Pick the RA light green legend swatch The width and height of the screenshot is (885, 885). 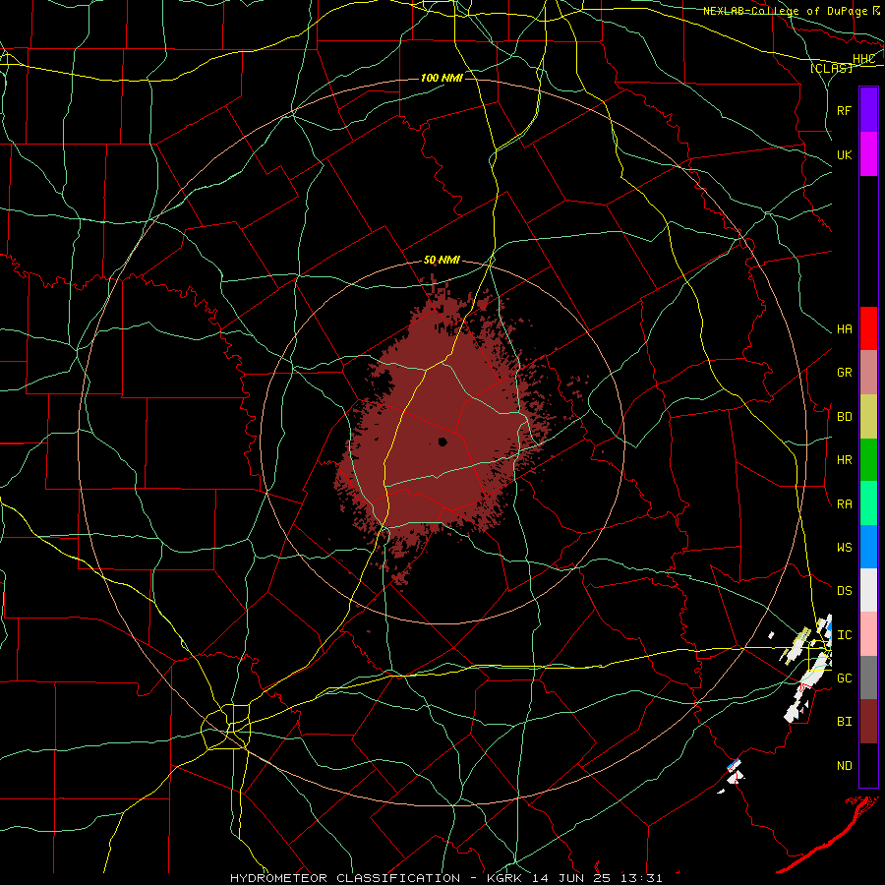click(868, 503)
